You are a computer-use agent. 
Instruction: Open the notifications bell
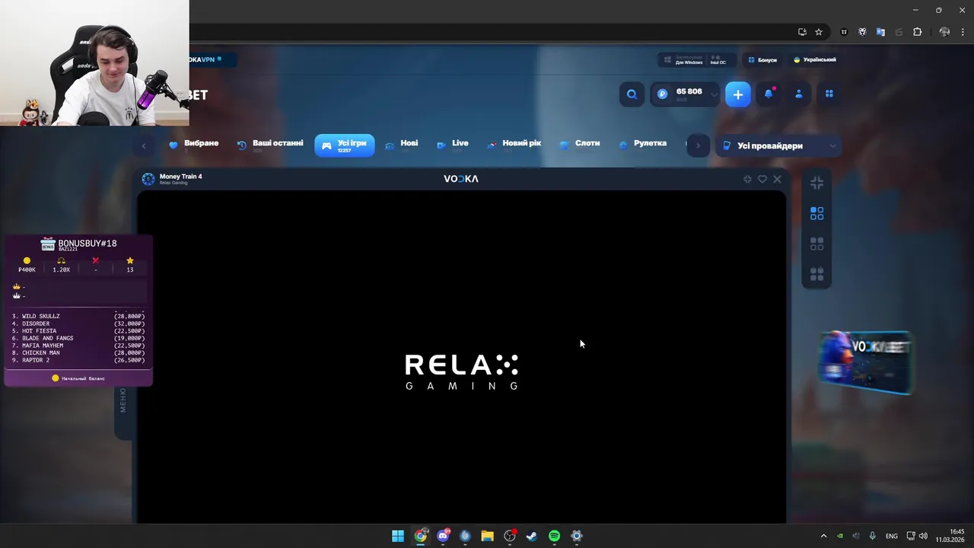(x=769, y=94)
